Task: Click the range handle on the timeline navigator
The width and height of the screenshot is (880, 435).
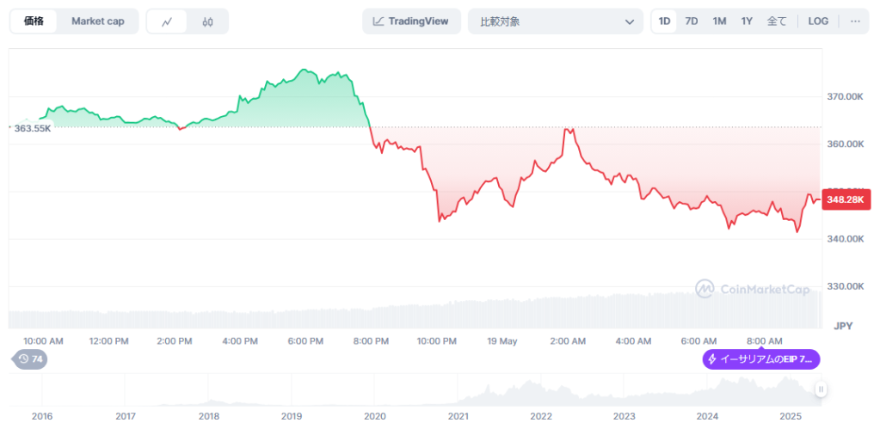Action: click(x=821, y=389)
